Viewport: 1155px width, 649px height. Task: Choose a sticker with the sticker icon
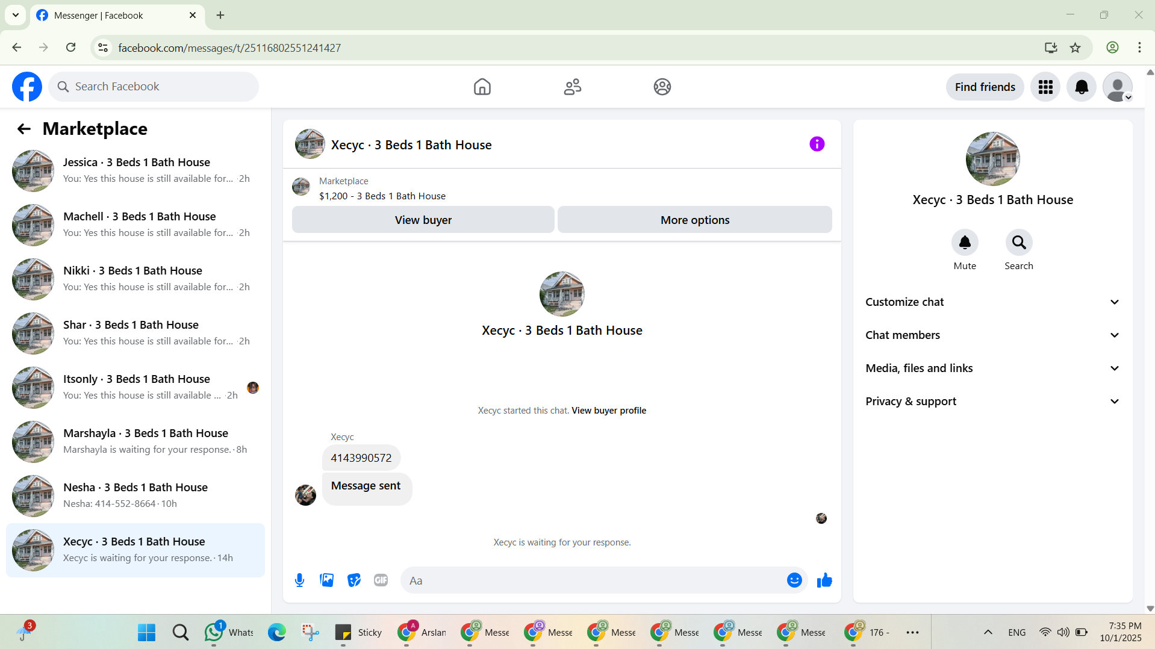(x=354, y=580)
